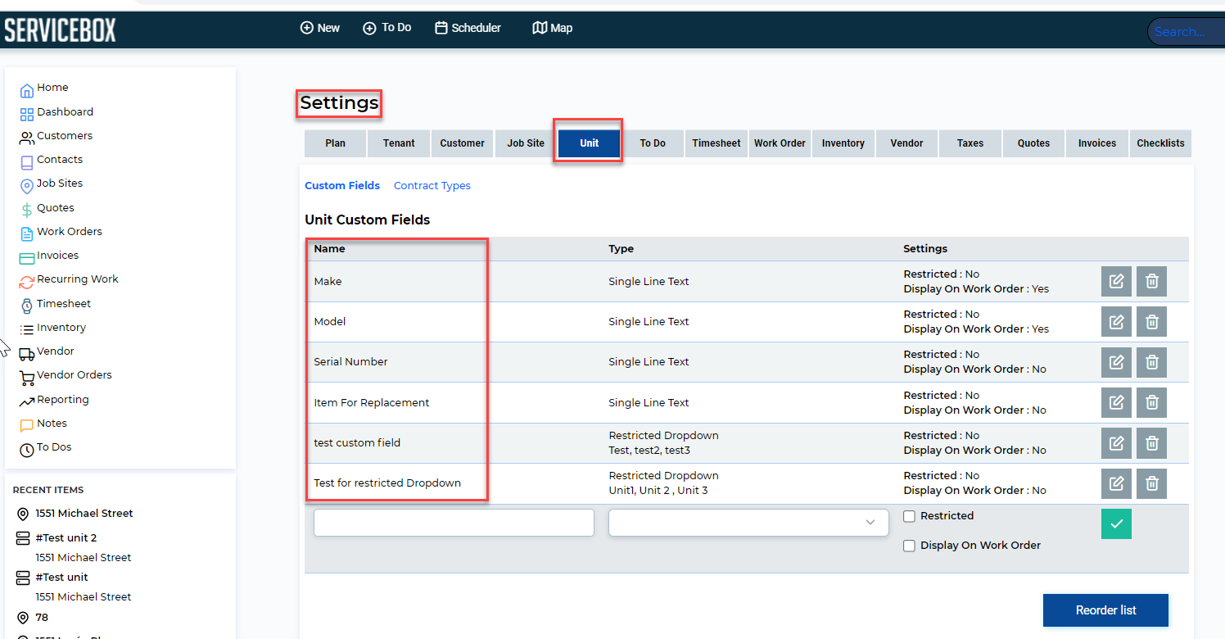Click the Dashboard grid icon
This screenshot has height=639, width=1225.
[x=27, y=114]
